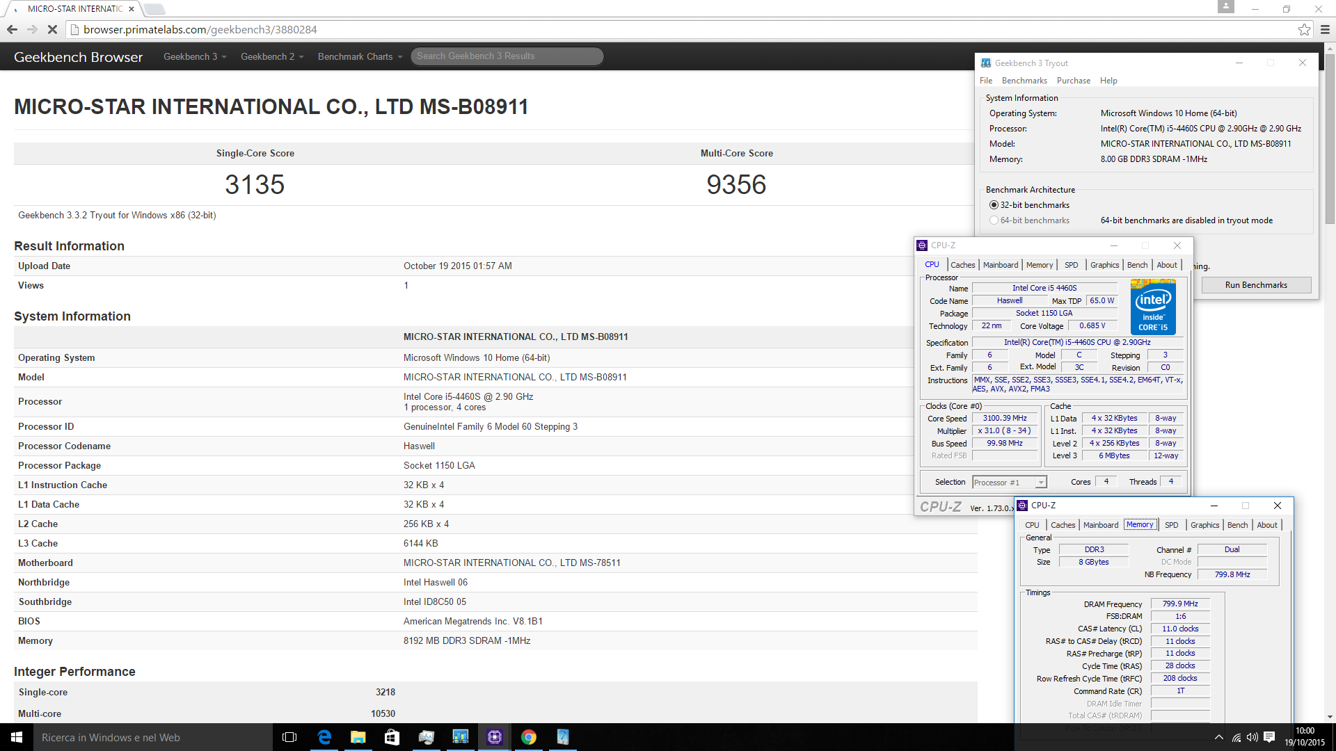
Task: Click the front CPU-Z window title icon
Action: (x=1022, y=506)
